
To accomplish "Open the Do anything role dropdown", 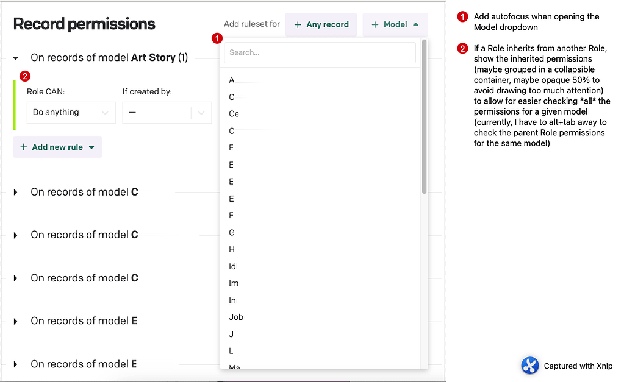I will click(x=71, y=113).
